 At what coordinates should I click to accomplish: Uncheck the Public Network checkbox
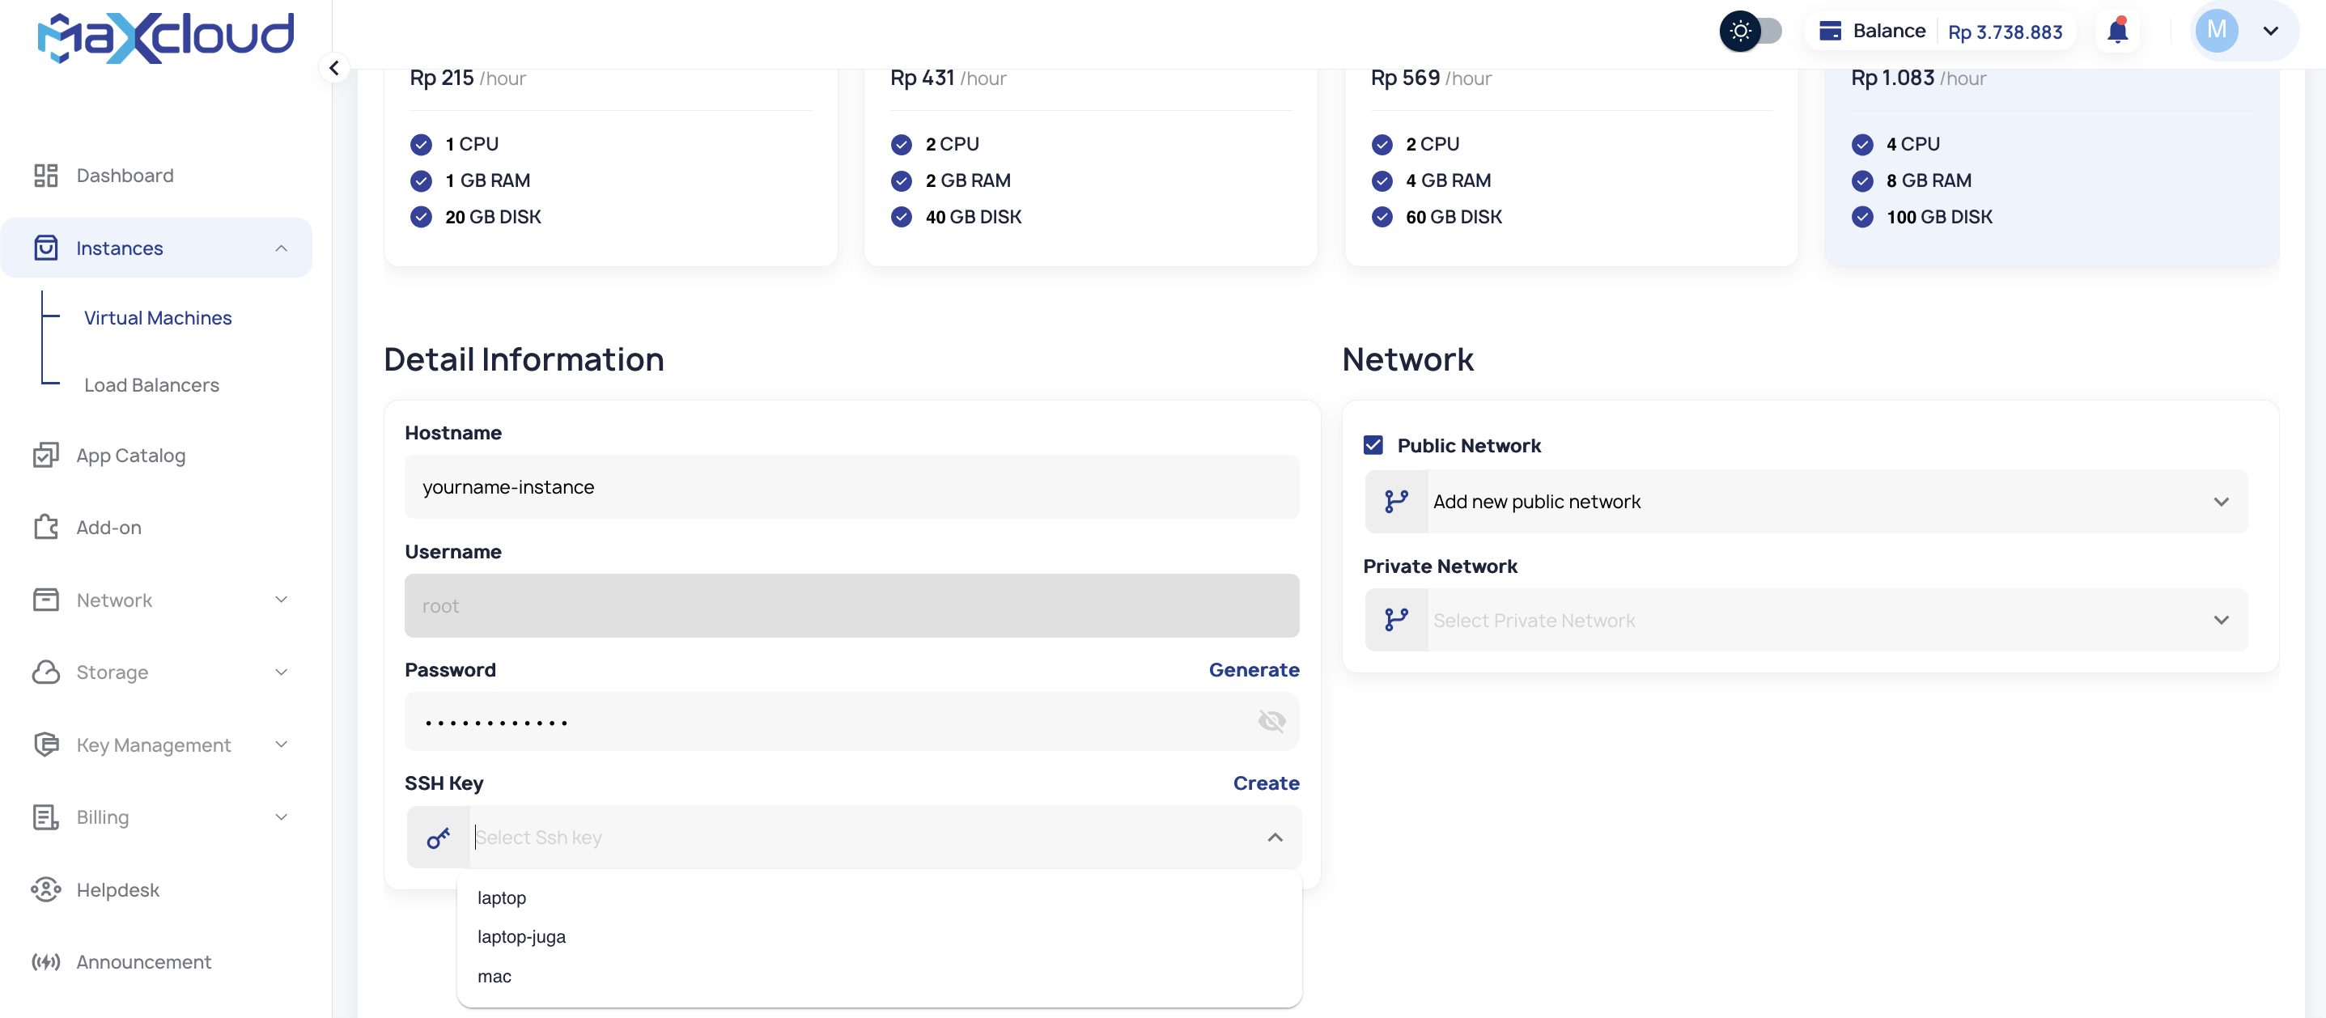point(1373,445)
